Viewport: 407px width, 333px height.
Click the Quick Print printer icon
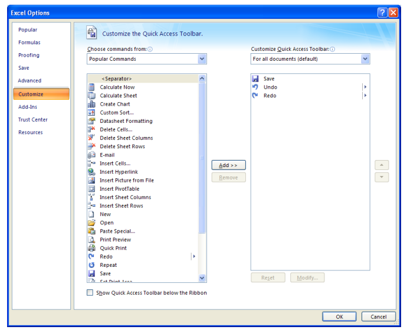pos(91,248)
